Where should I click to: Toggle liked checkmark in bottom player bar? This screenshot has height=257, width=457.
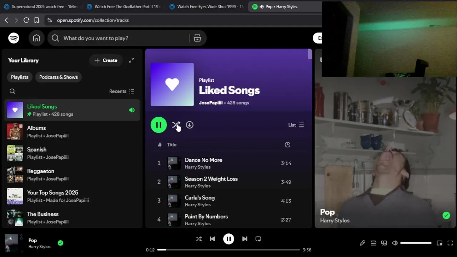click(60, 243)
